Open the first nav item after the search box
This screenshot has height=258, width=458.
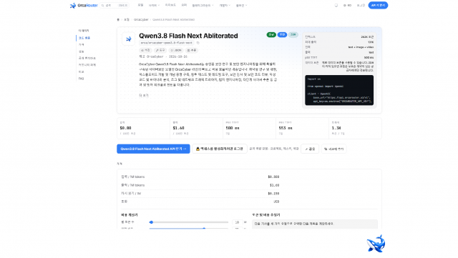point(140,5)
